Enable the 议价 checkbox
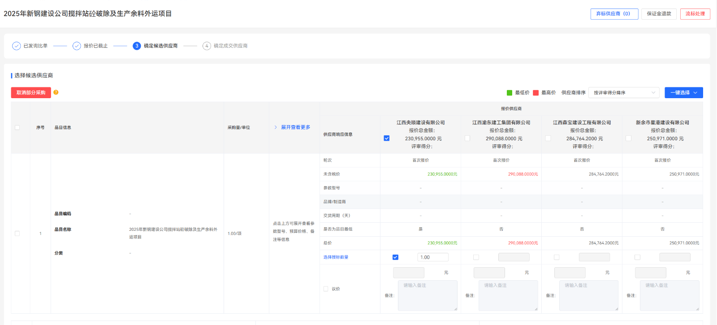 [x=326, y=289]
